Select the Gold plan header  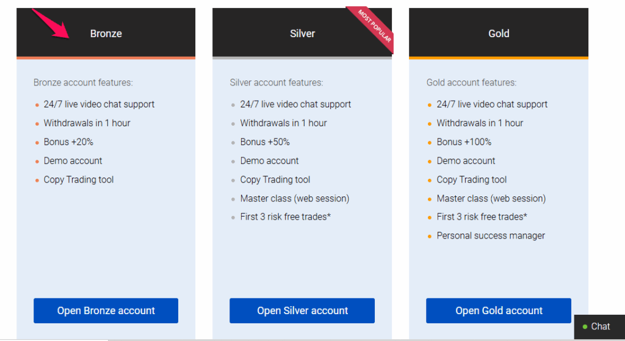click(499, 34)
